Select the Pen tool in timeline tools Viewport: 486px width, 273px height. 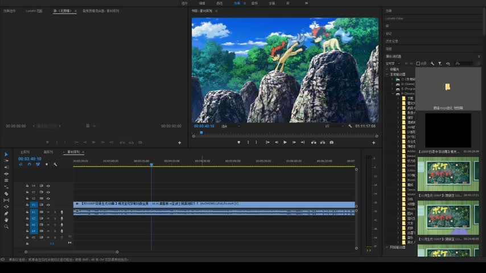coord(6,213)
